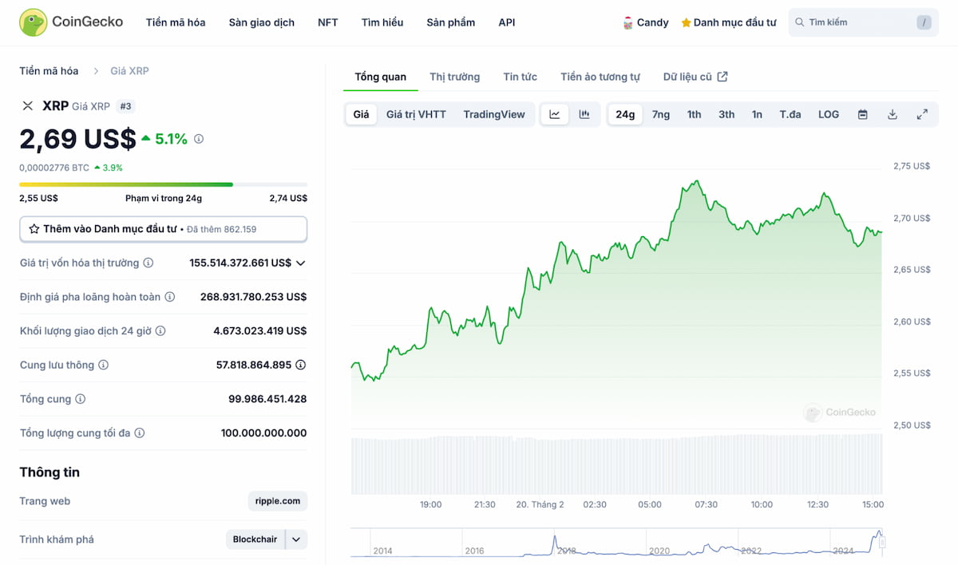Show info for Cung lưu thông label

click(103, 365)
